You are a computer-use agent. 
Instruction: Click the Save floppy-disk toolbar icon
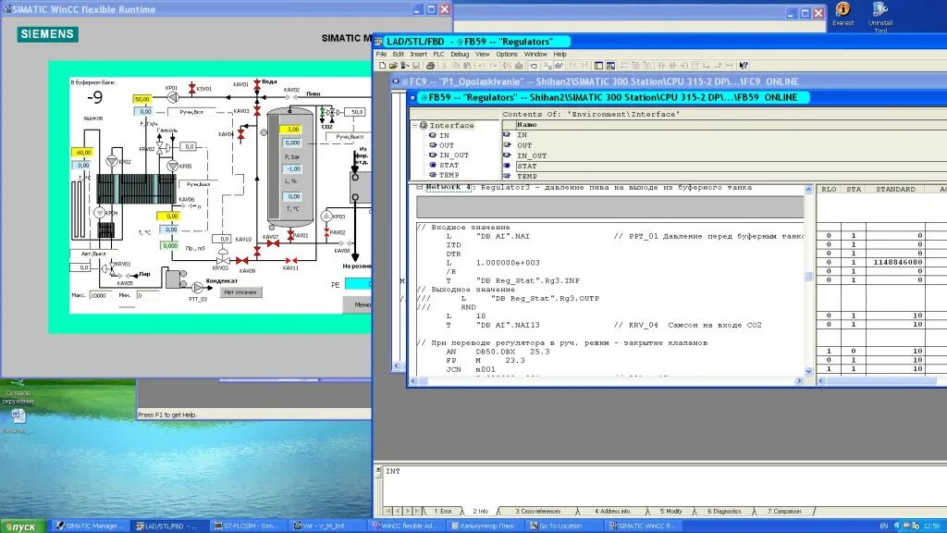(x=416, y=66)
